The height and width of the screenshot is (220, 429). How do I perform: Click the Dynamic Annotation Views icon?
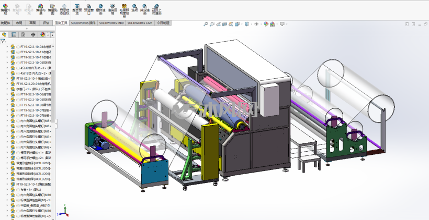click(231, 24)
